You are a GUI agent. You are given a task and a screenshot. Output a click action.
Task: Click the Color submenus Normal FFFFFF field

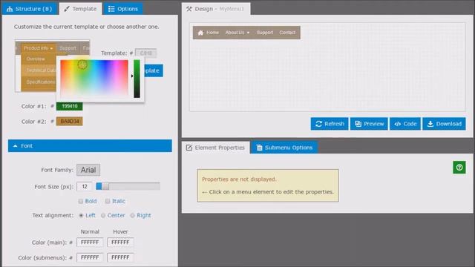90,257
